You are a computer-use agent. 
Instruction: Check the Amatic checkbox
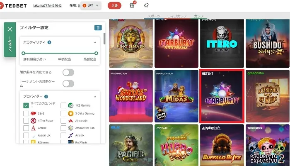[26, 128]
